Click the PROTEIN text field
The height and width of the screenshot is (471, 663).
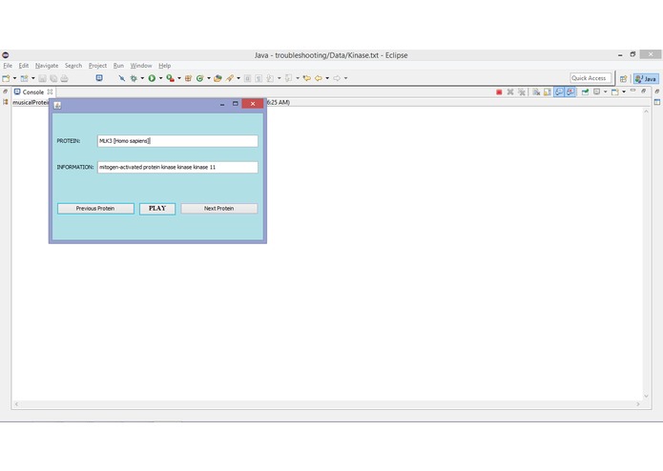click(177, 141)
